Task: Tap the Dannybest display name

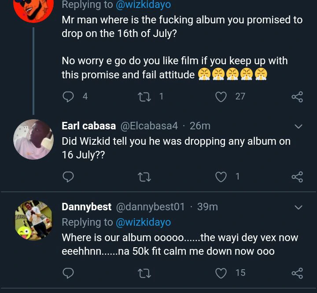Action: [87, 207]
